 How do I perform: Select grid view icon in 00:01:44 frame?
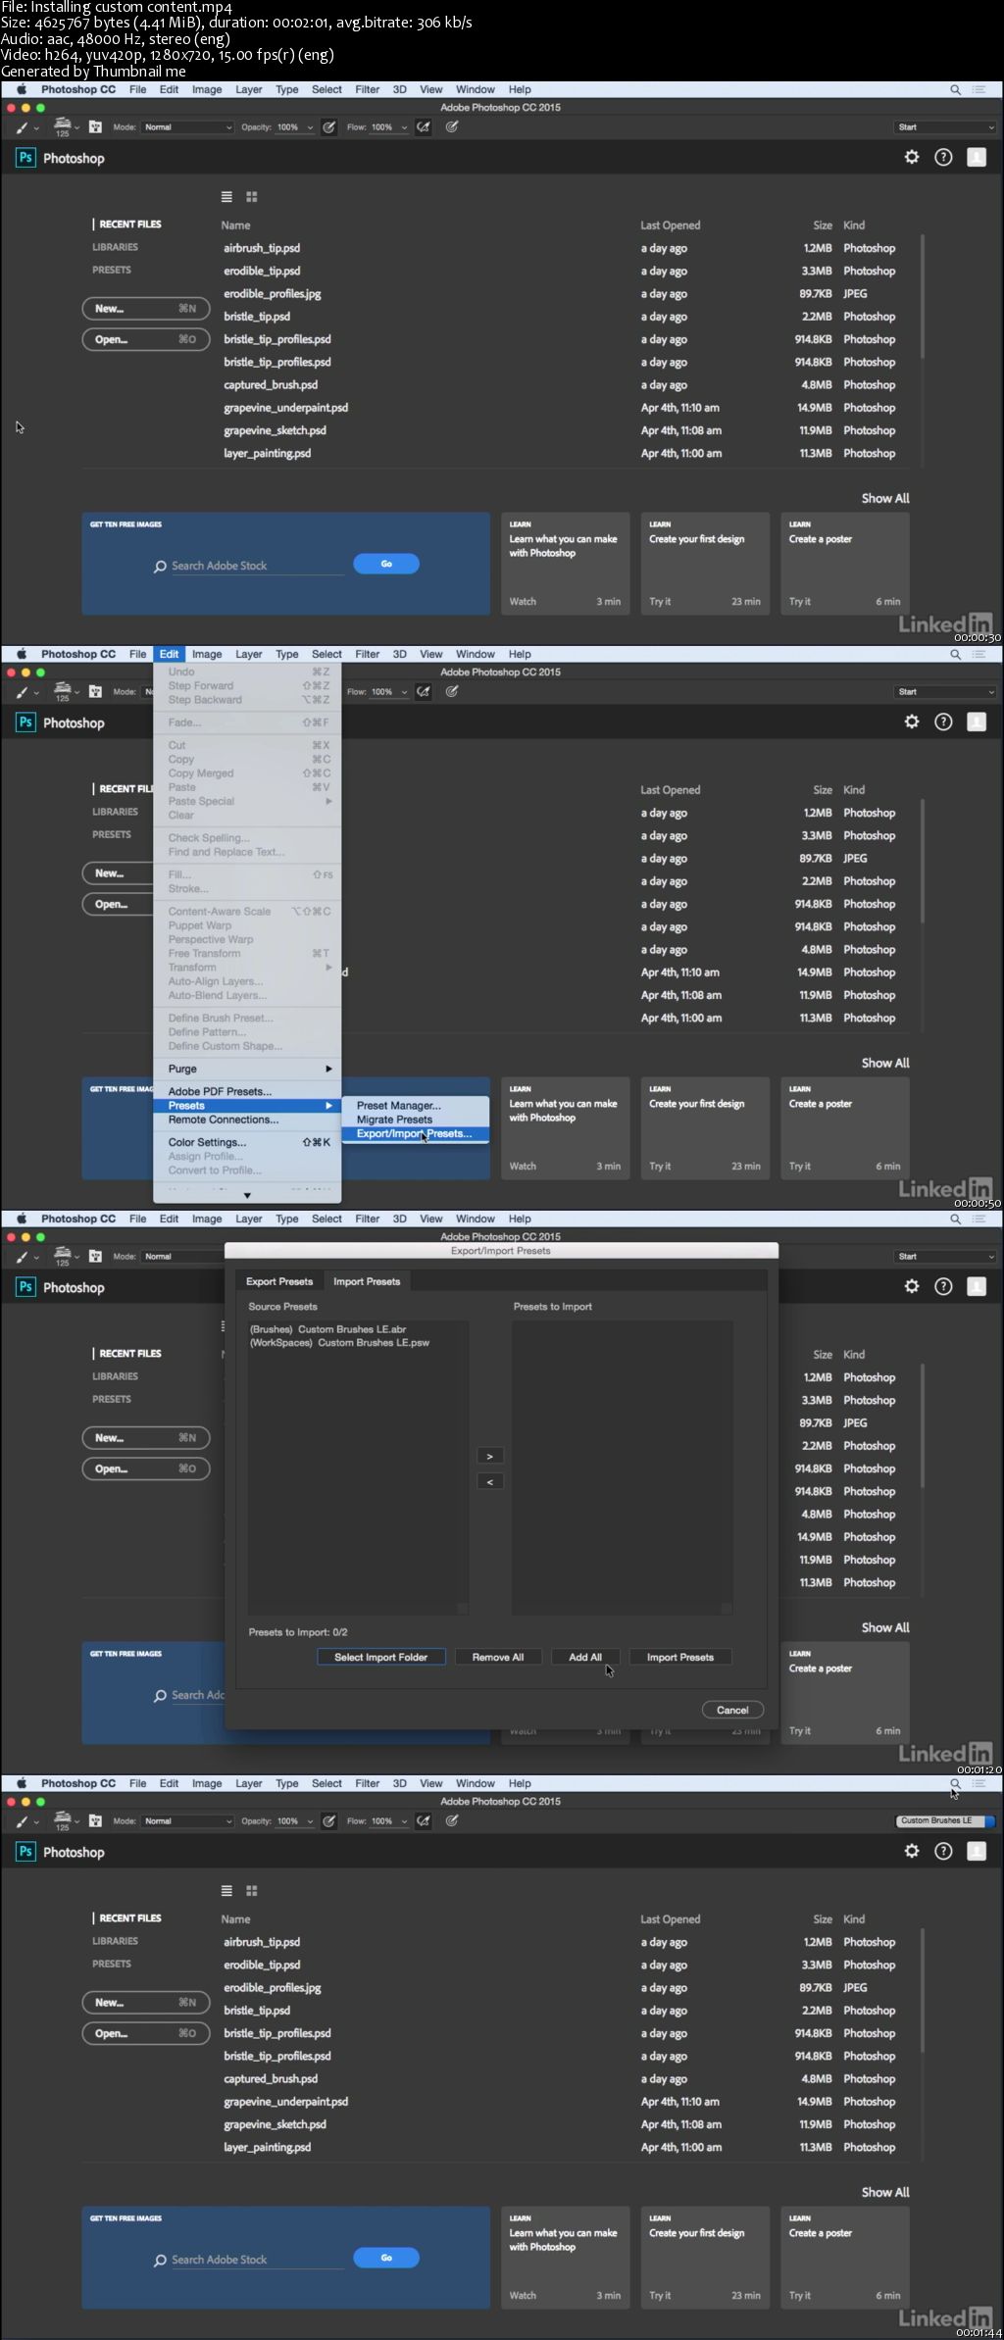252,1891
